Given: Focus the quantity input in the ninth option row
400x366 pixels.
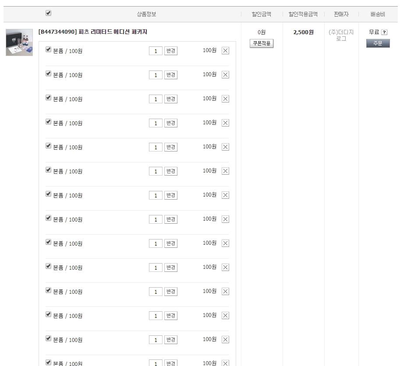Looking at the screenshot, I should (156, 243).
